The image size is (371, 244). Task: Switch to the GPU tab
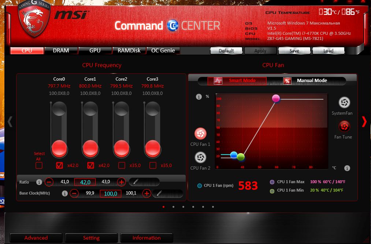(95, 51)
